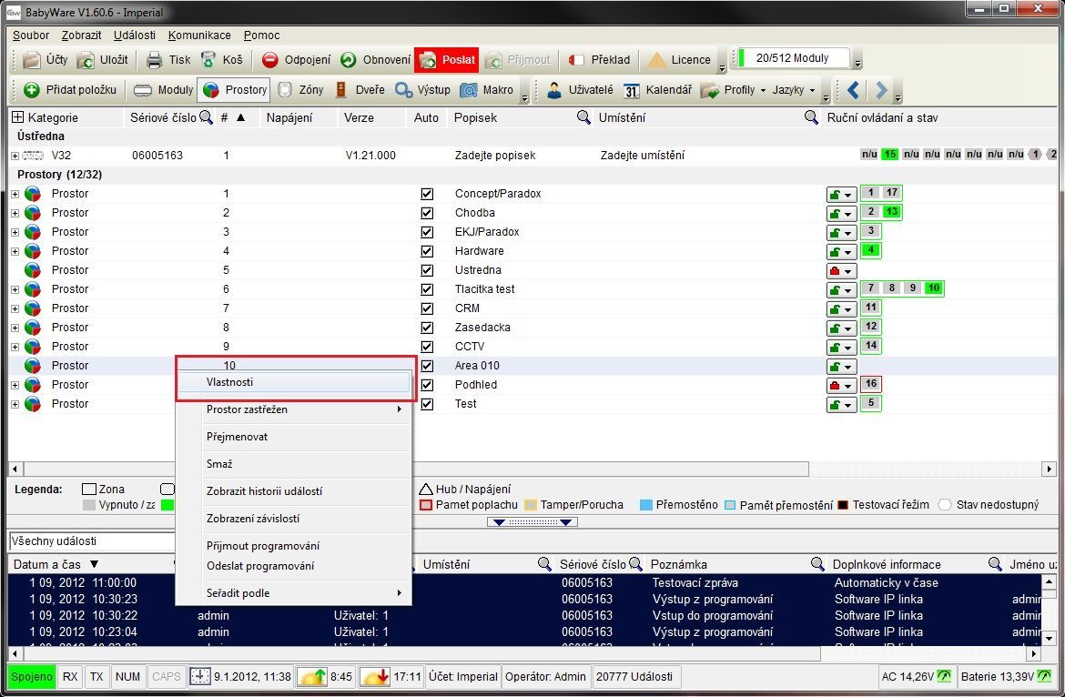Open arm-state dropdown for Ustredna row
The width and height of the screenshot is (1065, 697).
pyautogui.click(x=841, y=271)
